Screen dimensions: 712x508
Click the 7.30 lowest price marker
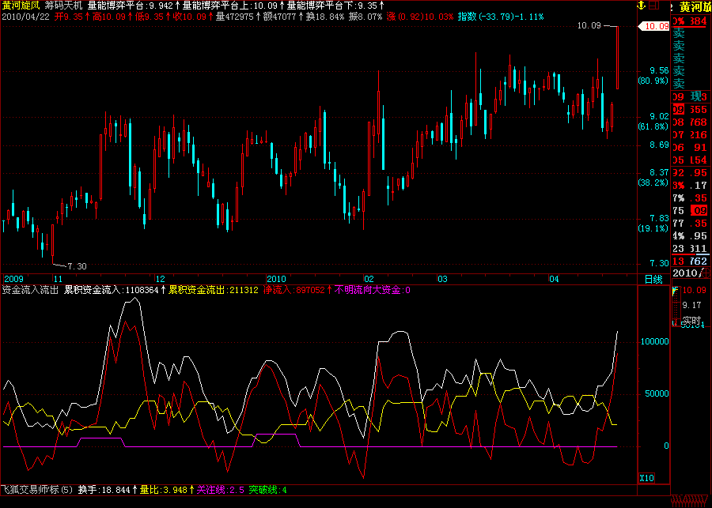77,266
